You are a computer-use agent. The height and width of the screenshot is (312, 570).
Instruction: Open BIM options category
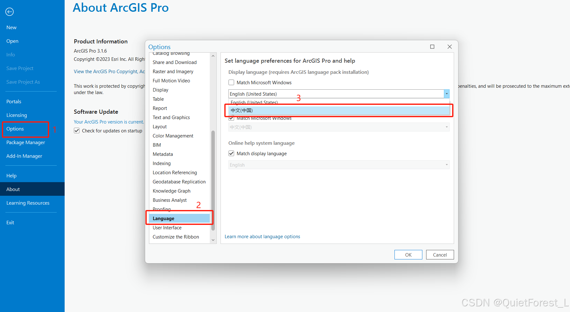click(x=157, y=145)
